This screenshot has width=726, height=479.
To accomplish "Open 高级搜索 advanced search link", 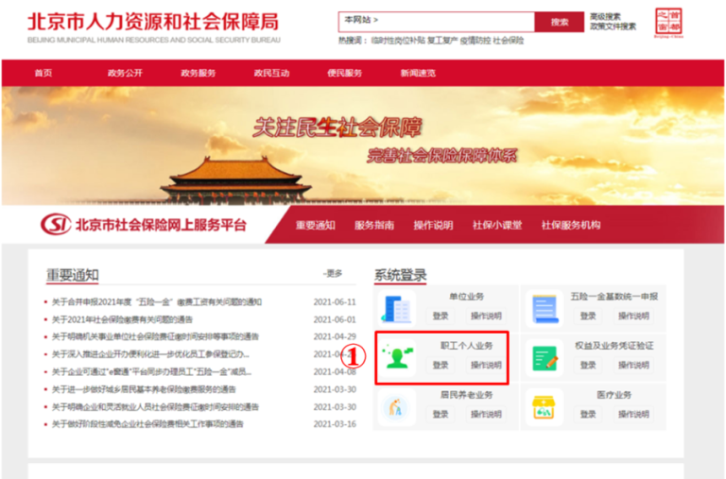I will (x=605, y=17).
